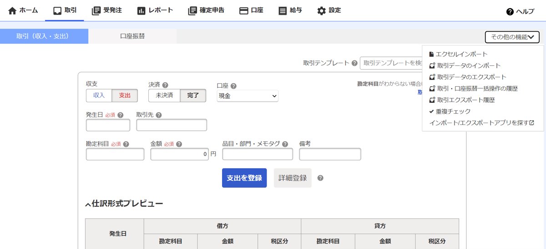This screenshot has height=249, width=546.
Task: Set 決済 to 未決済
Action: pyautogui.click(x=164, y=95)
